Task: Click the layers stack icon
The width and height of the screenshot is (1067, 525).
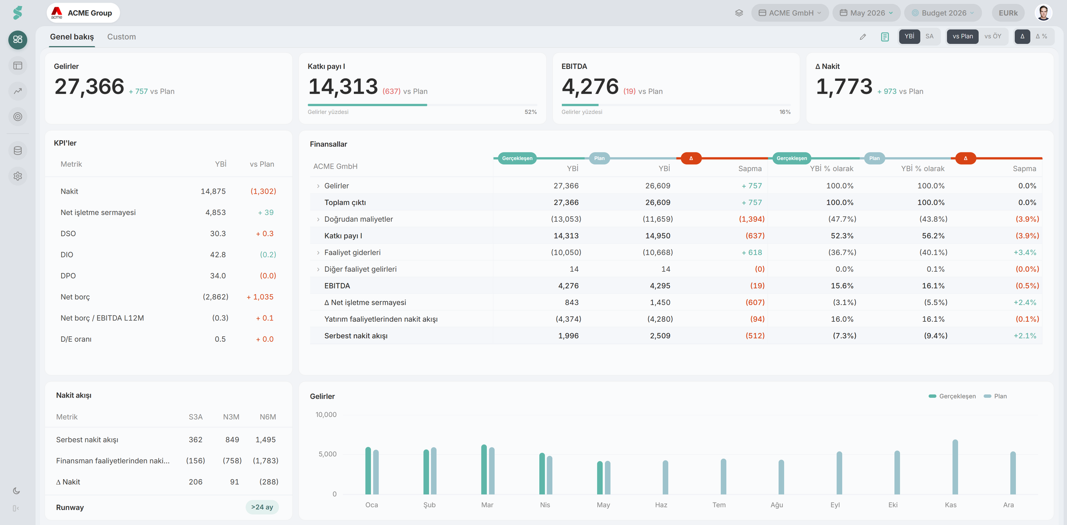Action: pyautogui.click(x=739, y=13)
